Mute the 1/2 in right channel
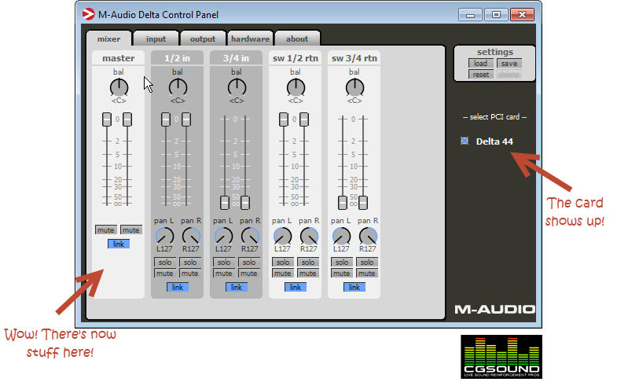617x382 pixels. coord(190,273)
